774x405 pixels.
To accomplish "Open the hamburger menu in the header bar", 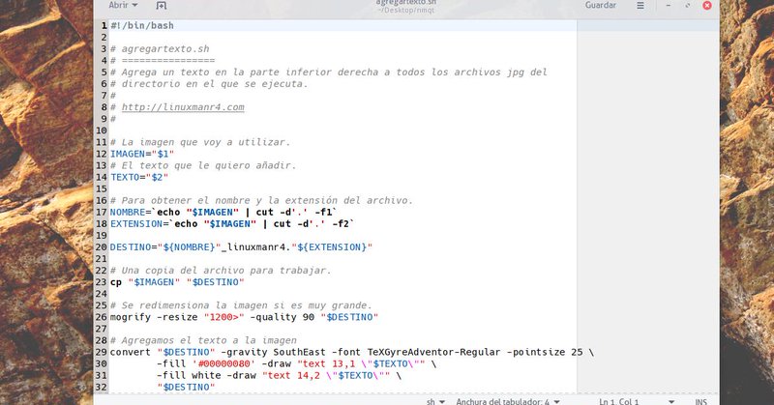I will pyautogui.click(x=640, y=6).
